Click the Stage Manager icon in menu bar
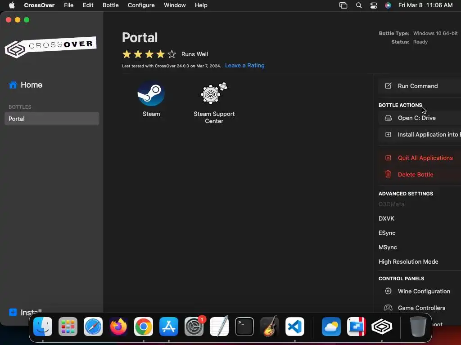This screenshot has height=345, width=461. 343,5
